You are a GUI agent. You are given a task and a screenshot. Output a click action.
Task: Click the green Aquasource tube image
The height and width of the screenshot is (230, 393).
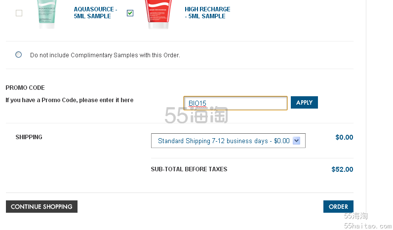click(x=47, y=14)
